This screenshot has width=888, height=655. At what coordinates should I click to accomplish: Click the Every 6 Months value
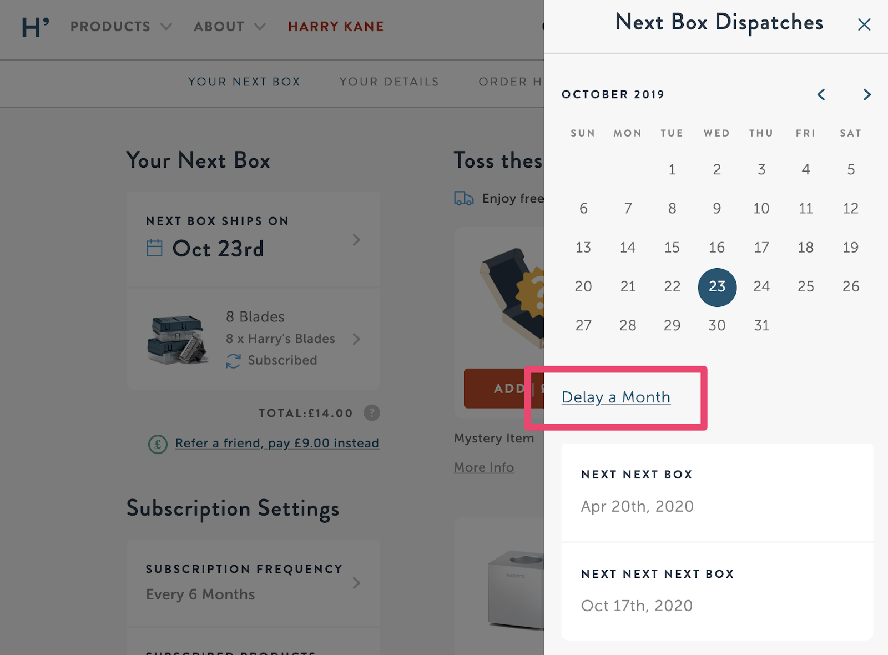[x=200, y=594]
